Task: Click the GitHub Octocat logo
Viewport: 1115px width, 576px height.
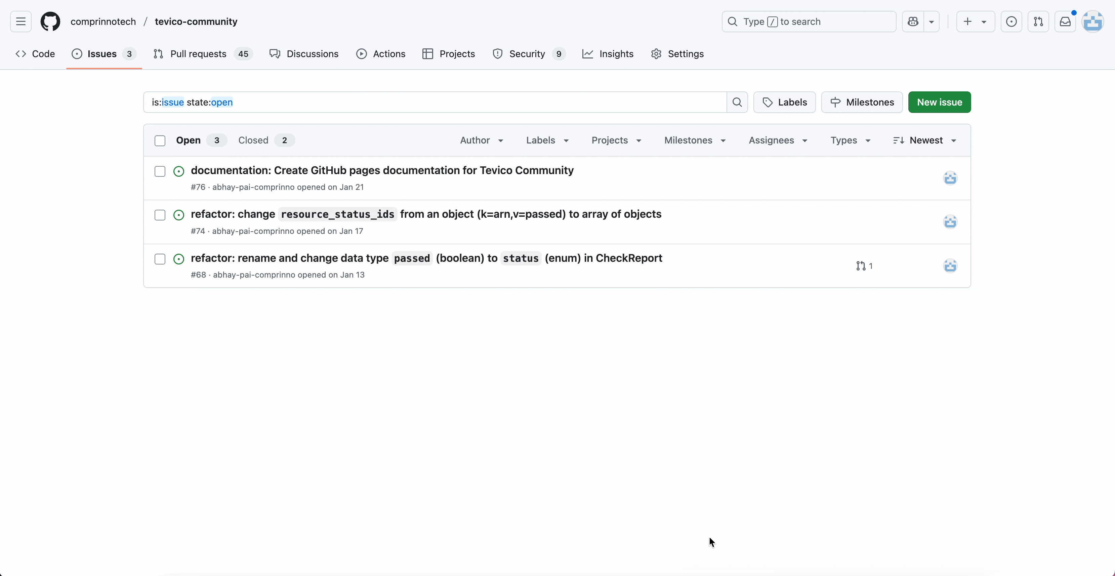Action: (50, 22)
